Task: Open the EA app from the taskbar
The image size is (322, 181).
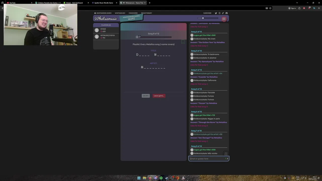Action: [178, 178]
